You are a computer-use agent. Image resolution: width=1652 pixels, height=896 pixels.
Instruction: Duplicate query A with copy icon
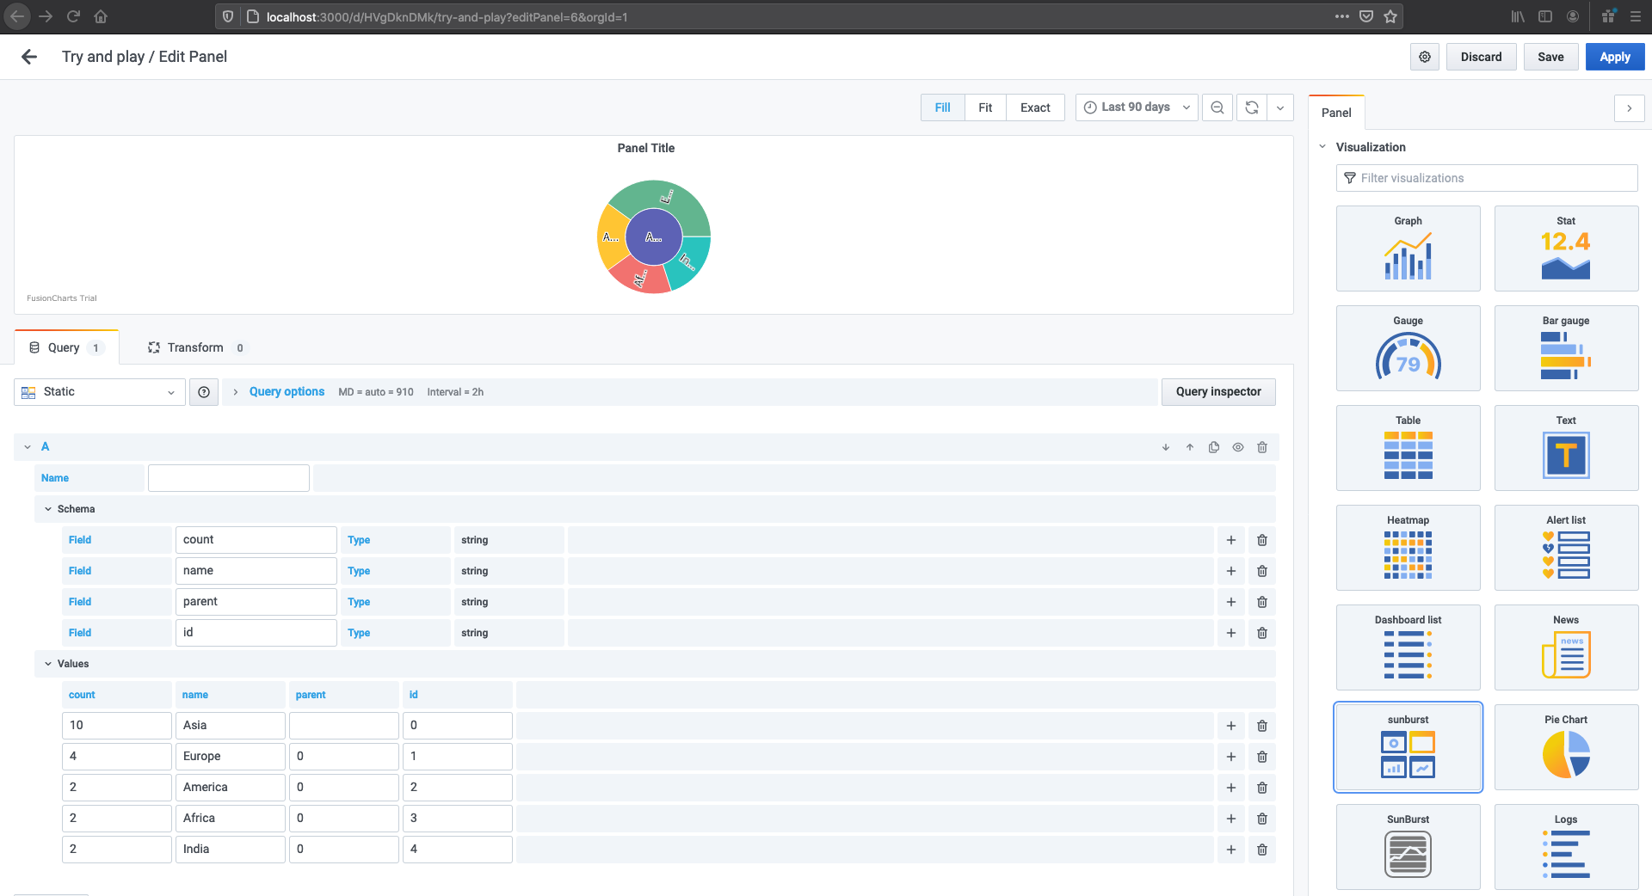point(1213,447)
